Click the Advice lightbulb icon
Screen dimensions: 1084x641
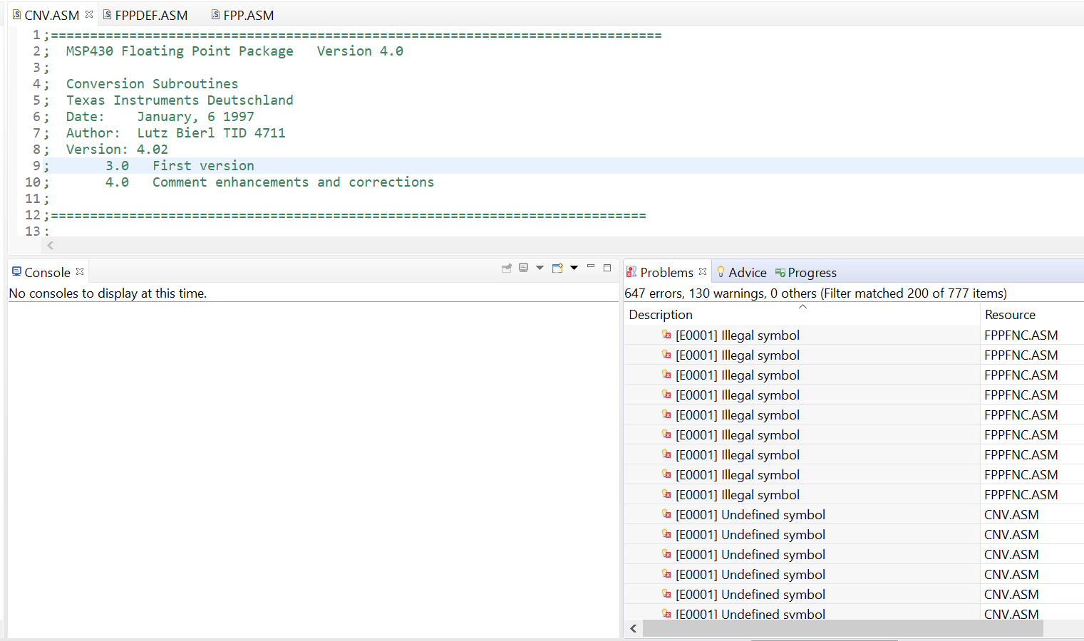[x=721, y=271]
